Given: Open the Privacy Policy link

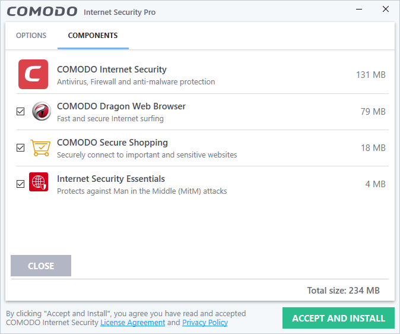Looking at the screenshot, I should pos(205,323).
